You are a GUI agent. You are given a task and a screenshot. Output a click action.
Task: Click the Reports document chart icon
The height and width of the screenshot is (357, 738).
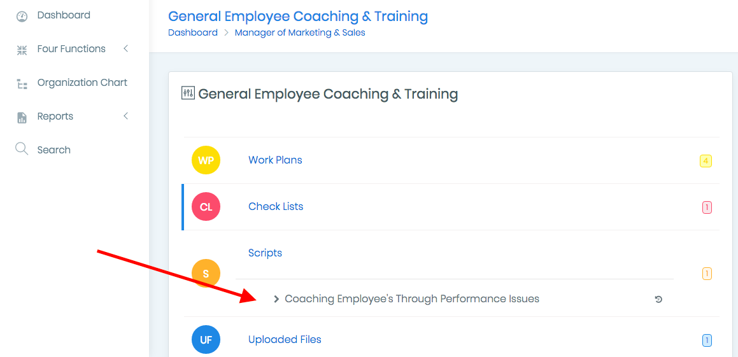coord(22,118)
